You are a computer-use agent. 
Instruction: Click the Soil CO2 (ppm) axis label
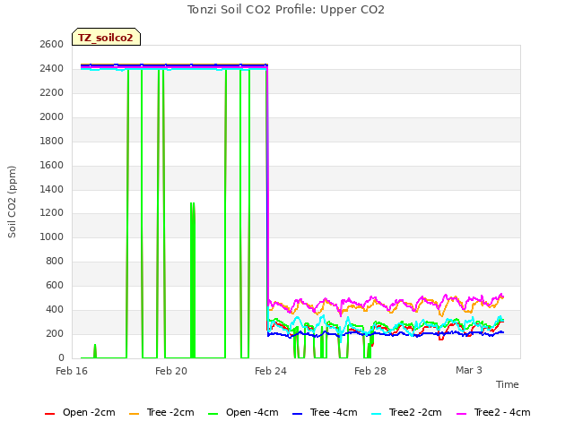point(12,202)
